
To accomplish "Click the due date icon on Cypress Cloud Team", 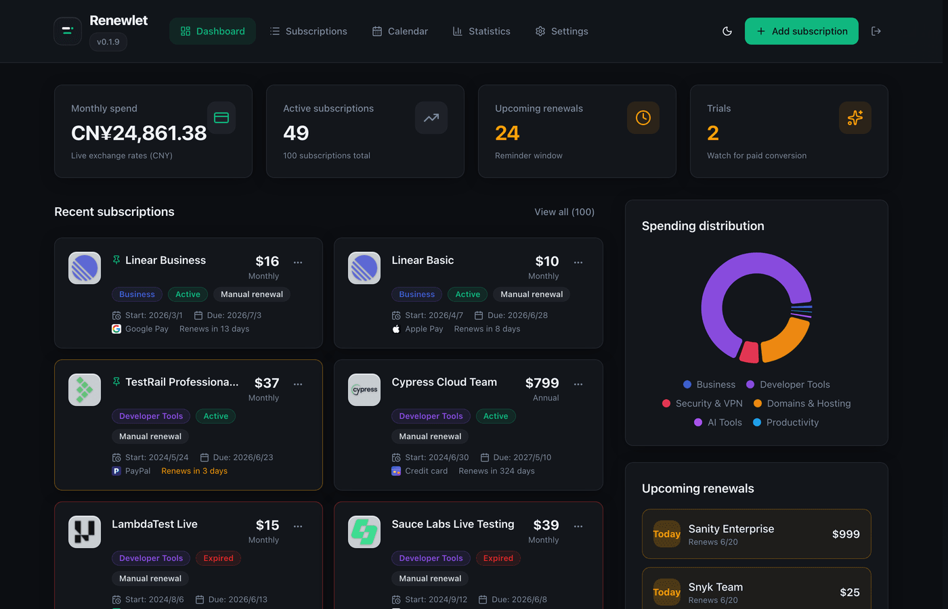I will click(485, 457).
